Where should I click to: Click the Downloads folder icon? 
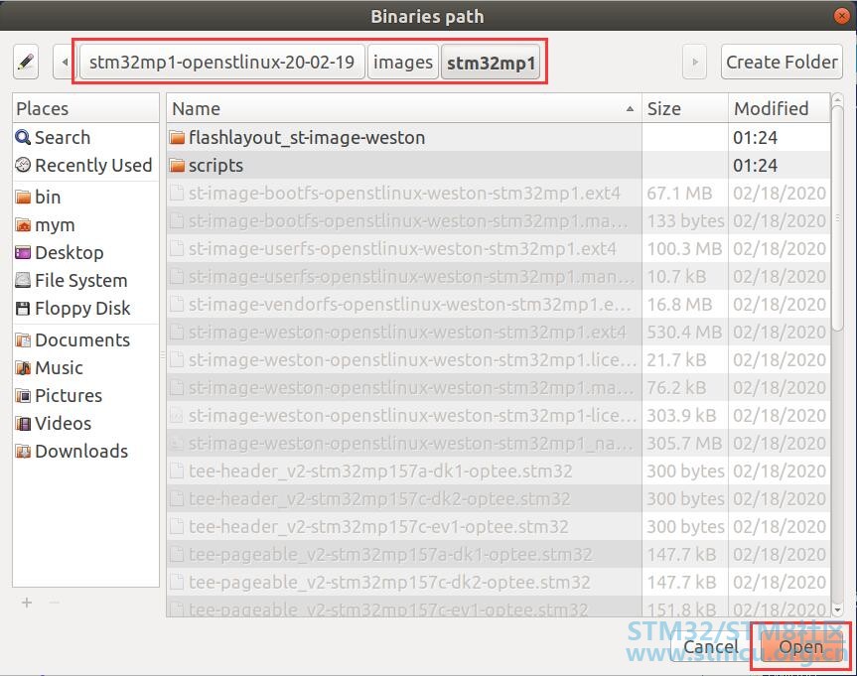(23, 452)
